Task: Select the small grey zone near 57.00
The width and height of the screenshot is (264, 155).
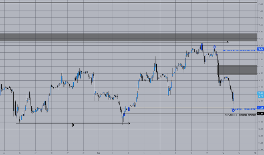Action: 237,70
